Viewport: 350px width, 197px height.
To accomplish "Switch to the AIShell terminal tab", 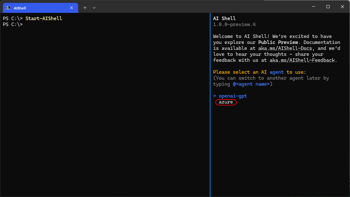I will [x=40, y=8].
